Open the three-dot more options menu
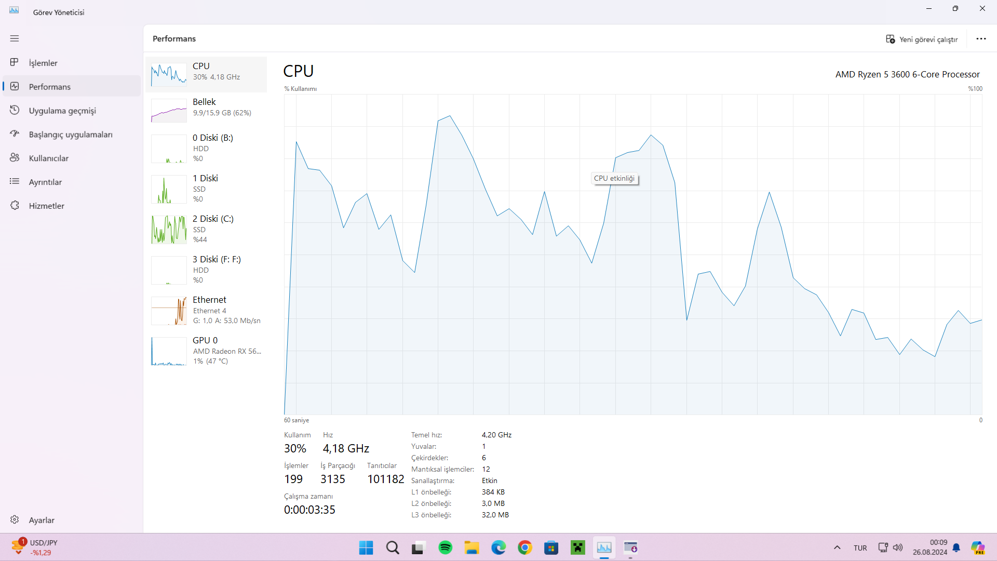Viewport: 997px width, 561px height. 981,39
